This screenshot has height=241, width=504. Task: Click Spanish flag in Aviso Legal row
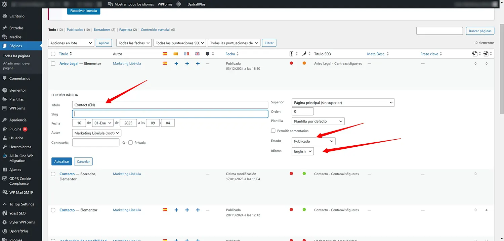(165, 63)
